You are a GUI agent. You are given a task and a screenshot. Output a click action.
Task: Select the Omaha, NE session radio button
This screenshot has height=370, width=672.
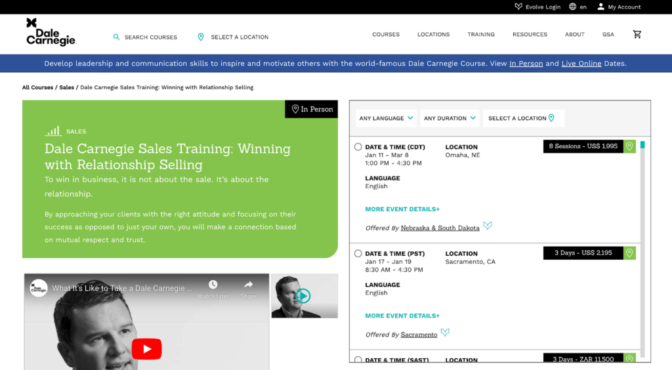358,147
